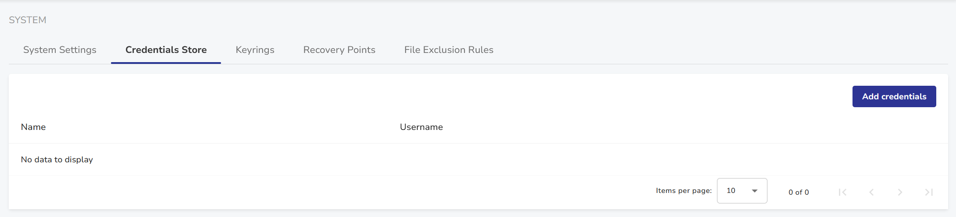Sort by the Username column header
The height and width of the screenshot is (217, 956).
click(x=421, y=127)
